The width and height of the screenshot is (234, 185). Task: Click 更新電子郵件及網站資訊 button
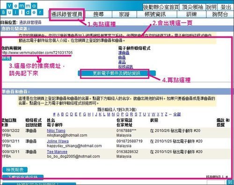pos(117,73)
